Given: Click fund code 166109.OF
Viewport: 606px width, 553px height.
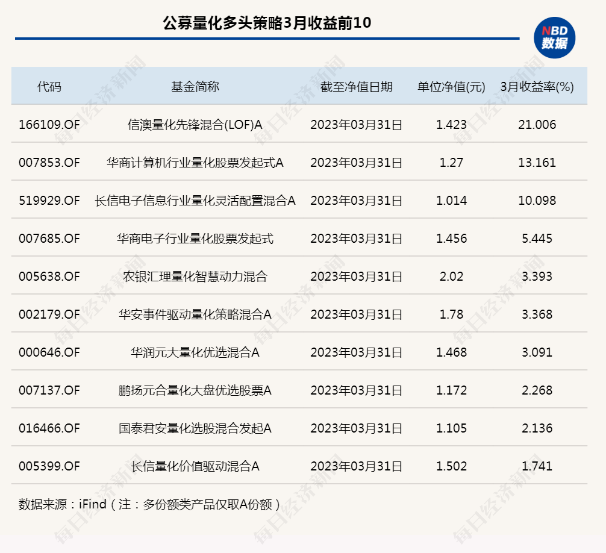Looking at the screenshot, I should [49, 125].
